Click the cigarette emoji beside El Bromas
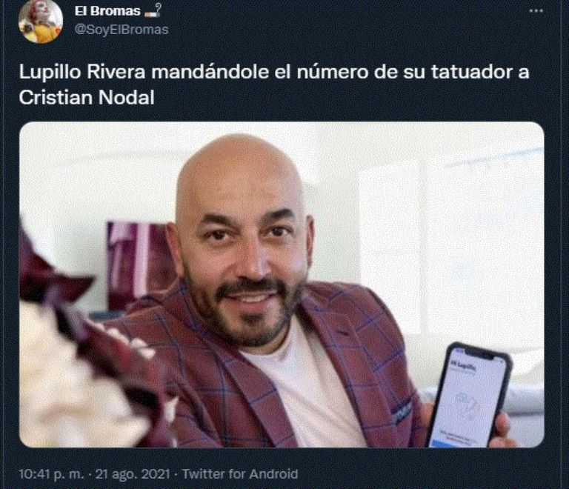569x489 pixels. point(153,10)
